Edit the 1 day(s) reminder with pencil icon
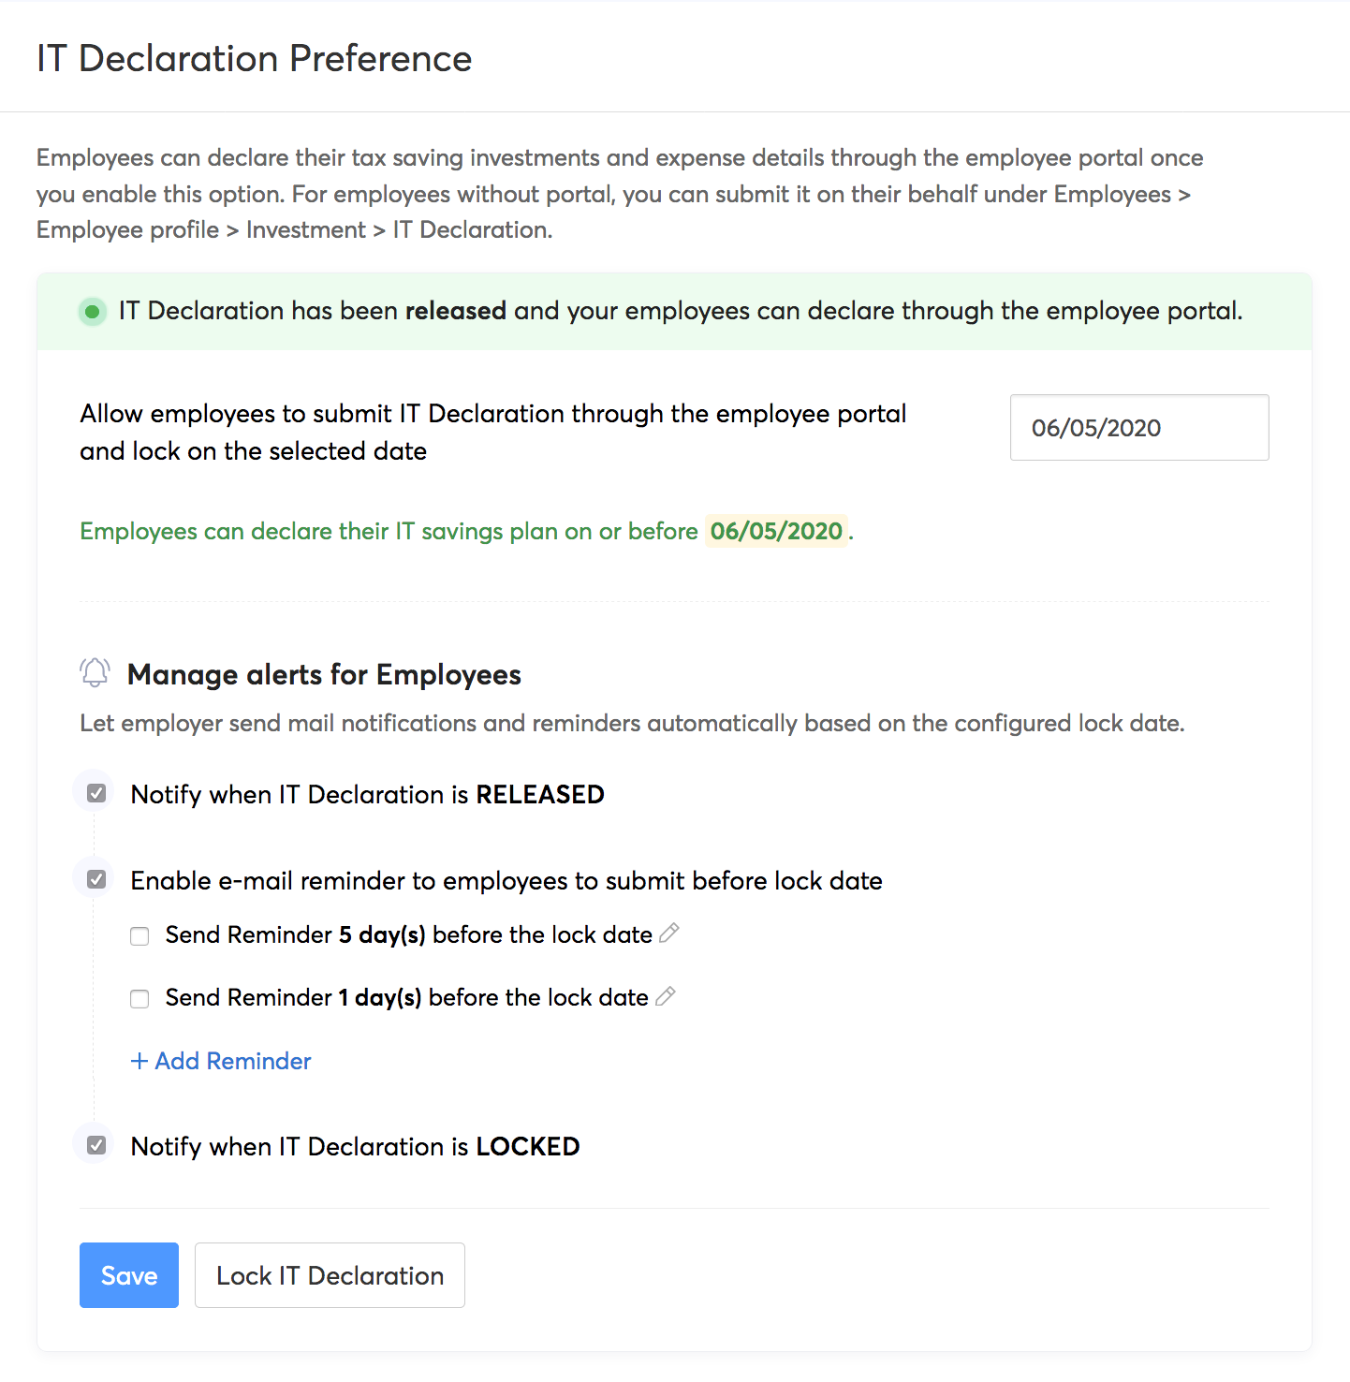 [x=666, y=996]
